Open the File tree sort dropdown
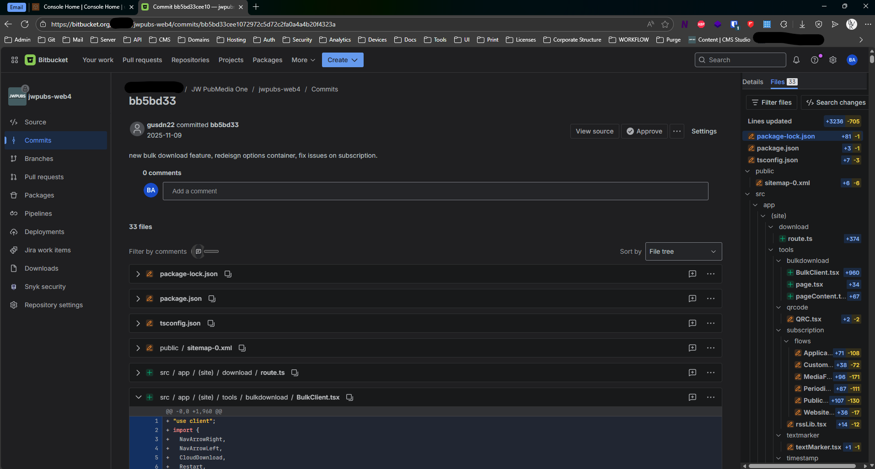Image resolution: width=875 pixels, height=469 pixels. pyautogui.click(x=683, y=251)
